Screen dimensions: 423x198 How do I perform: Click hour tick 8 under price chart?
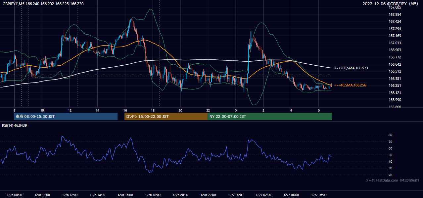[x=15, y=110]
